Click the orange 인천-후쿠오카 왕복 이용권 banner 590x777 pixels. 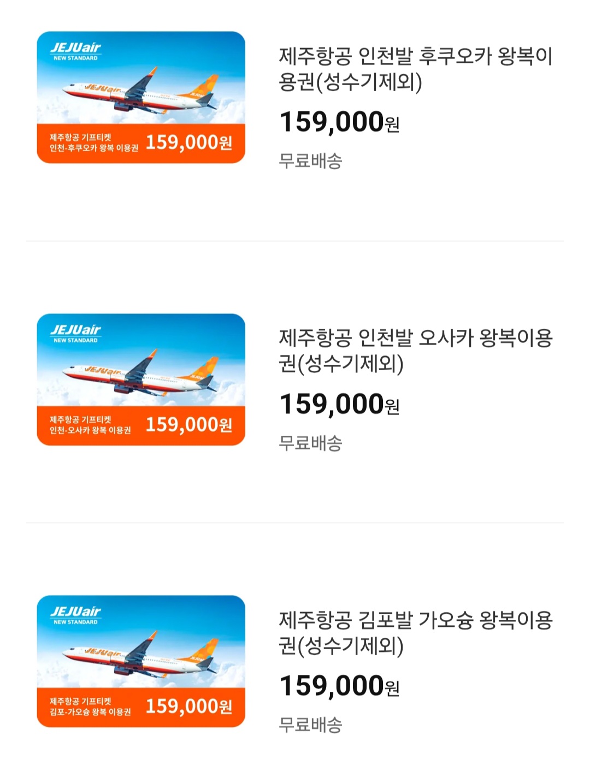point(141,144)
